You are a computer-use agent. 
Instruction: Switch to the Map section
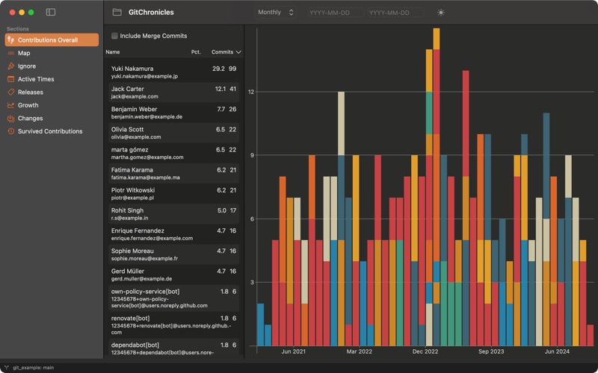click(x=52, y=53)
